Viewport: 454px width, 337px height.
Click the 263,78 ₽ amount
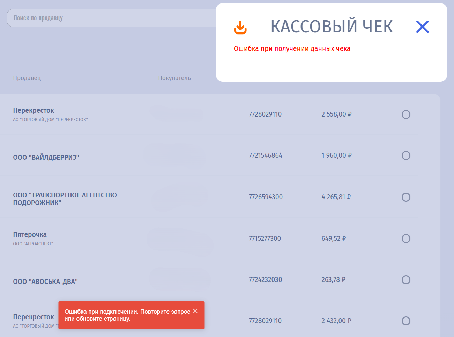coord(333,280)
